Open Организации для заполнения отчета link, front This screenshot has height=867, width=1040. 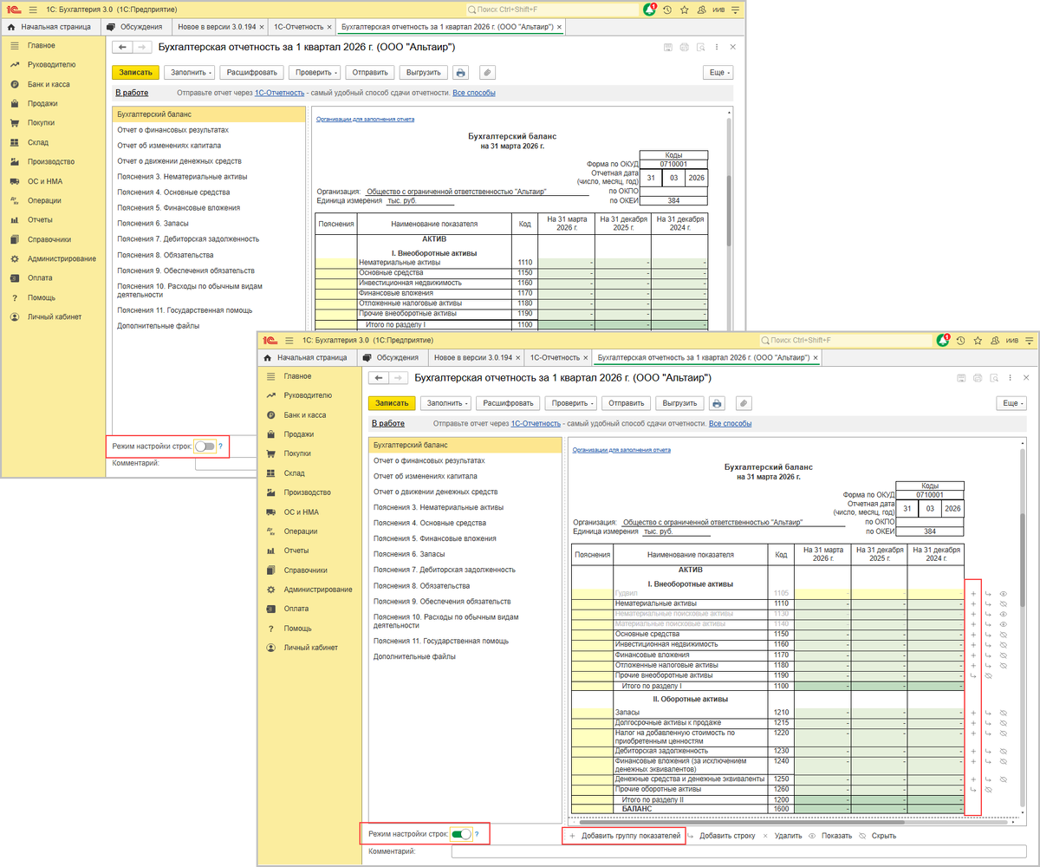point(621,450)
